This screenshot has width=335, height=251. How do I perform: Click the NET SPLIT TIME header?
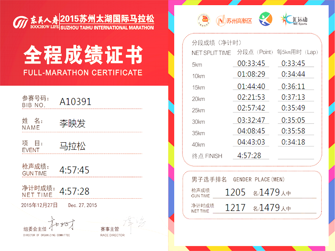[x=211, y=53]
